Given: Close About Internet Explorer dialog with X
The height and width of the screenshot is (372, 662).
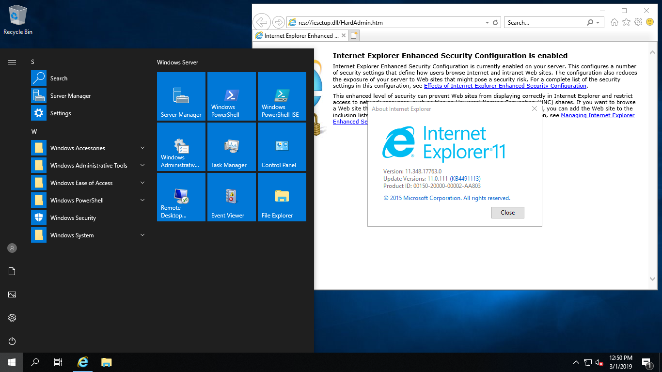Looking at the screenshot, I should pyautogui.click(x=534, y=109).
